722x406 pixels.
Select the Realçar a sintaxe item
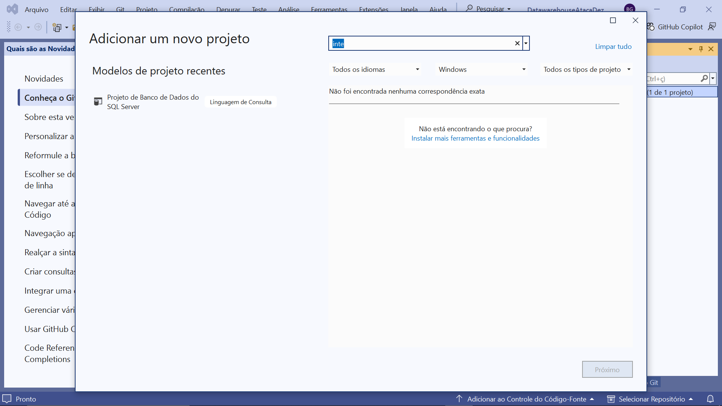point(49,252)
